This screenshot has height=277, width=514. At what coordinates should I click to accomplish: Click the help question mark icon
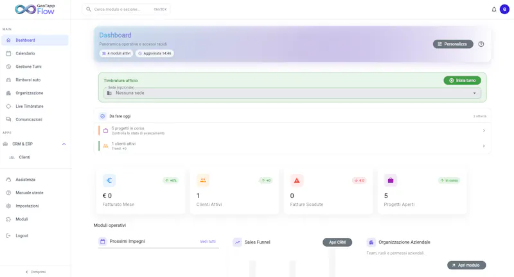[x=481, y=44]
